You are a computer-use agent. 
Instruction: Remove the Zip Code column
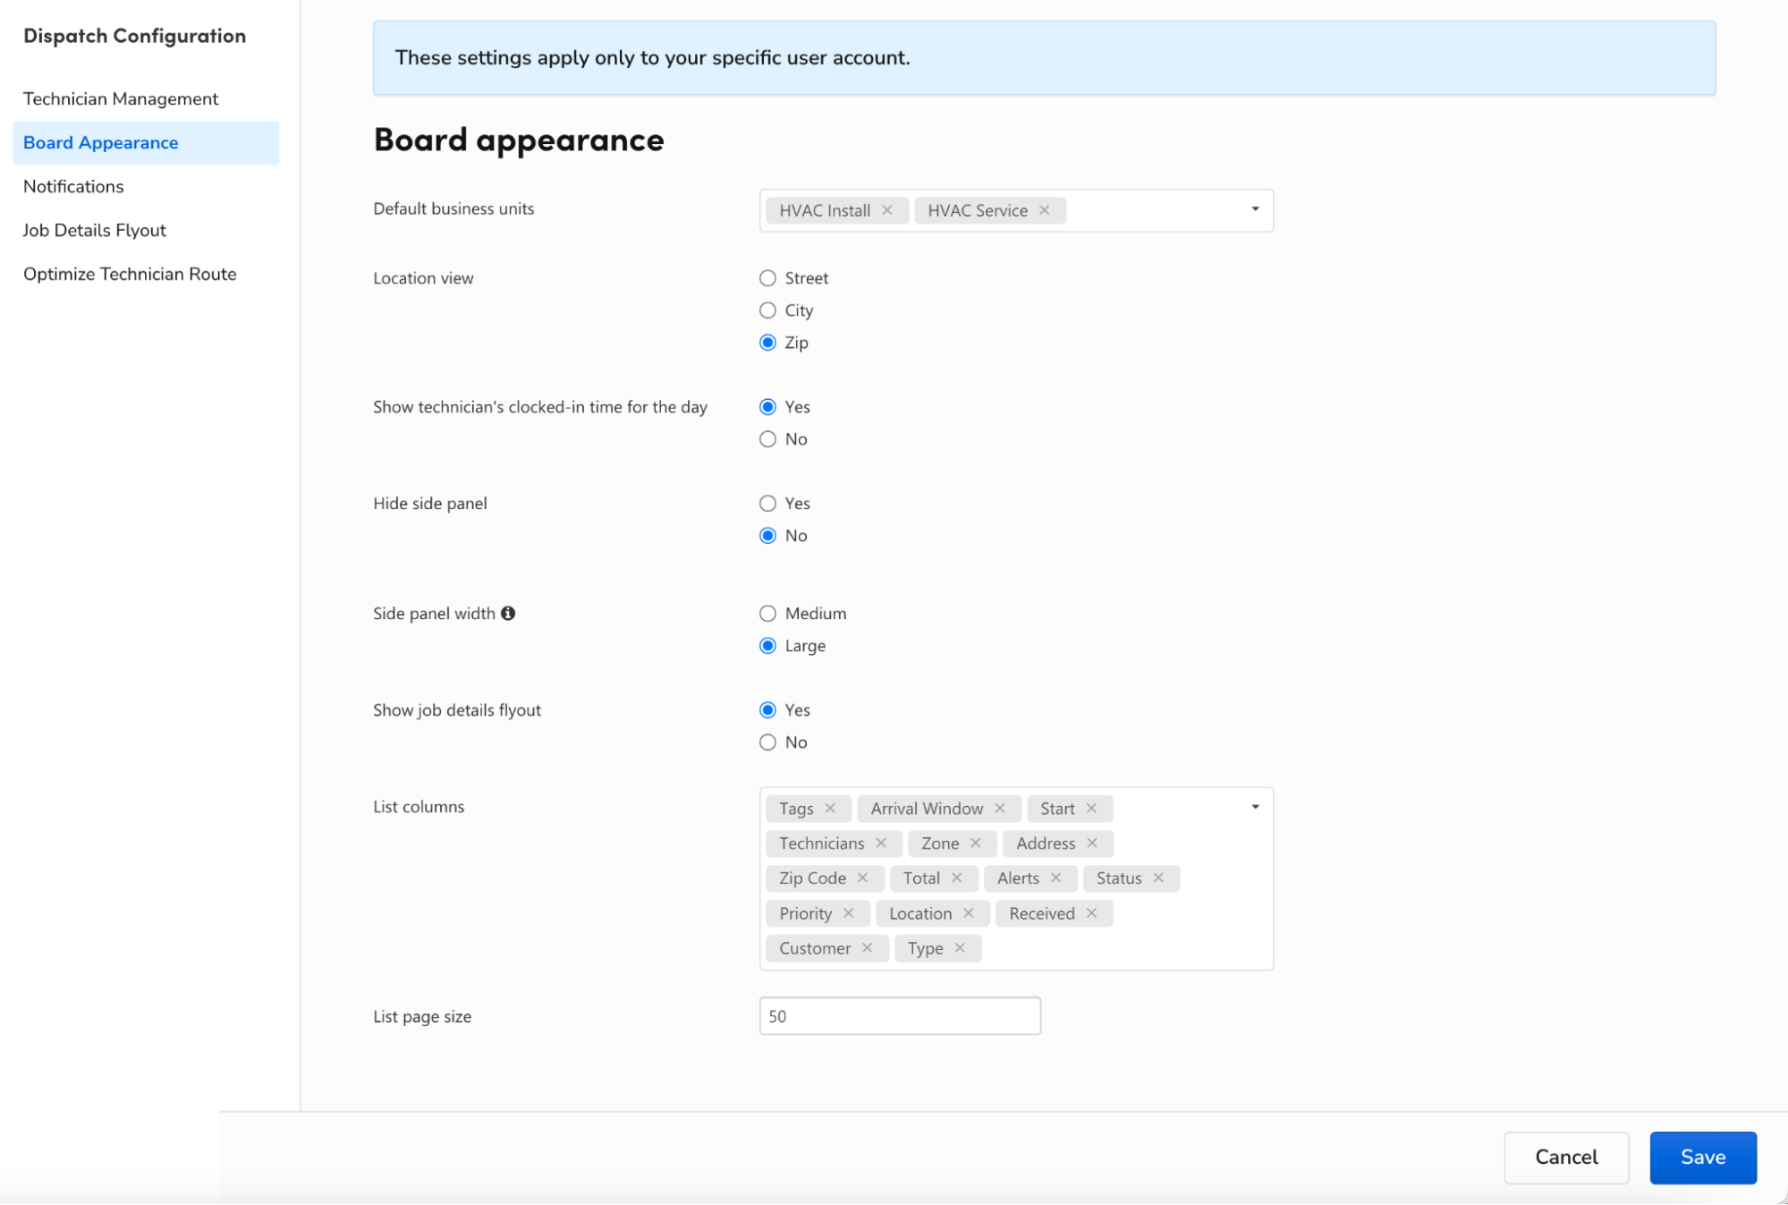[x=863, y=878]
